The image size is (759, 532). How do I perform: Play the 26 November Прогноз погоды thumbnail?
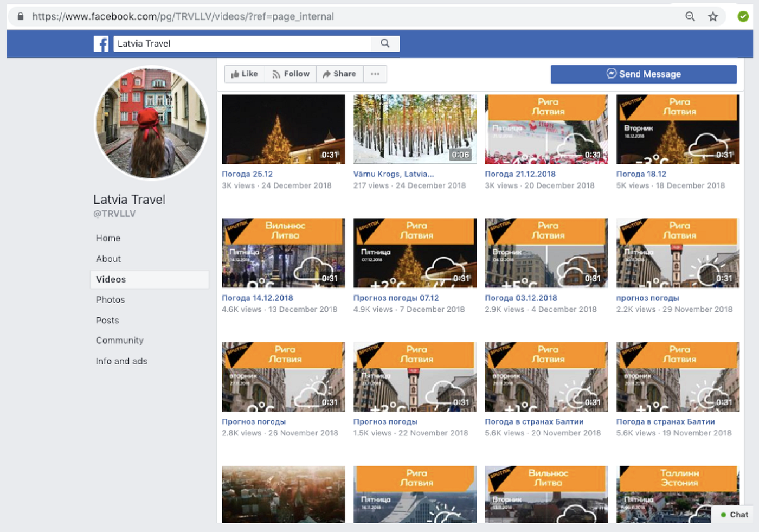coord(284,376)
